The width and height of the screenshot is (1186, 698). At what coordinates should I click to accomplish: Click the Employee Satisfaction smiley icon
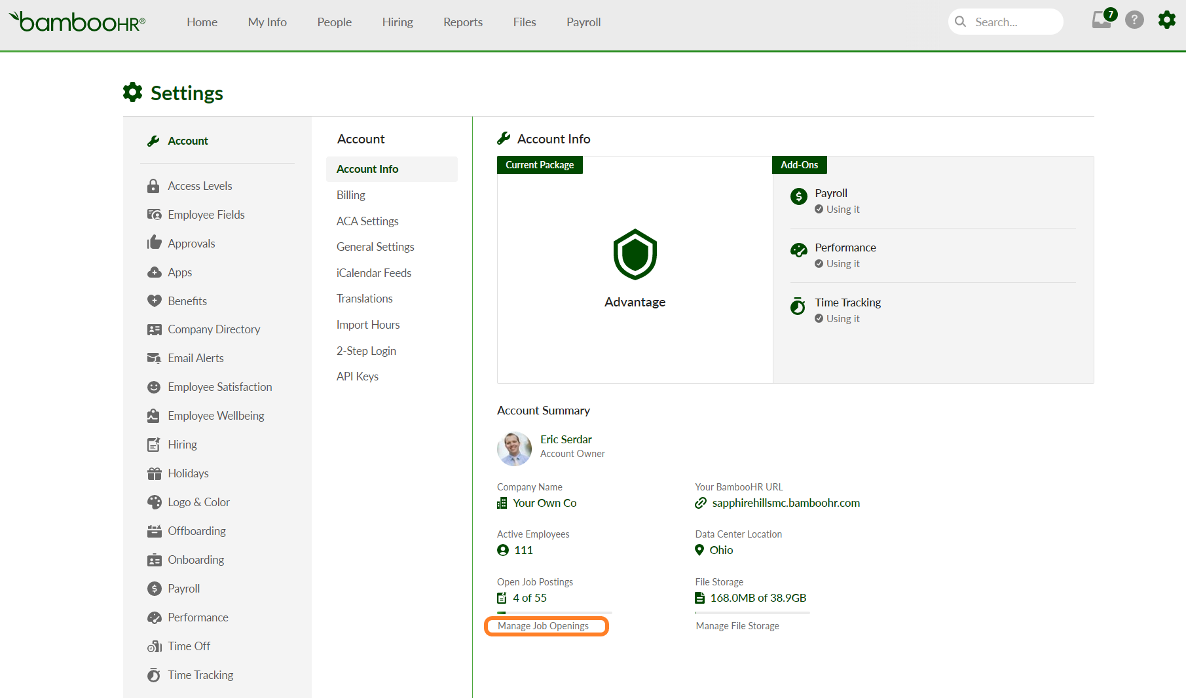point(154,387)
